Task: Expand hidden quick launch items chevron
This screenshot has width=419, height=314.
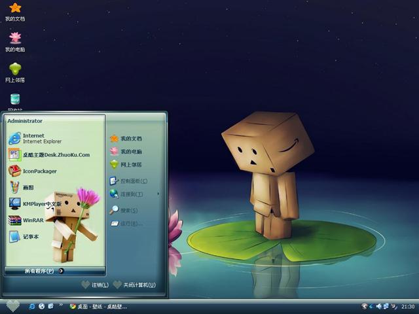Action: click(62, 306)
